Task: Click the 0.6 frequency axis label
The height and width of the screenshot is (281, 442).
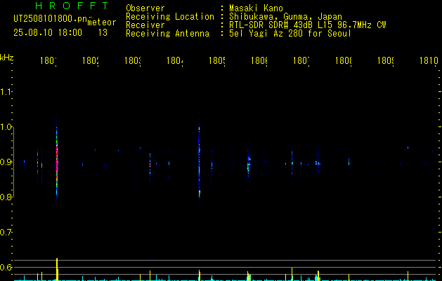Action: coord(6,267)
